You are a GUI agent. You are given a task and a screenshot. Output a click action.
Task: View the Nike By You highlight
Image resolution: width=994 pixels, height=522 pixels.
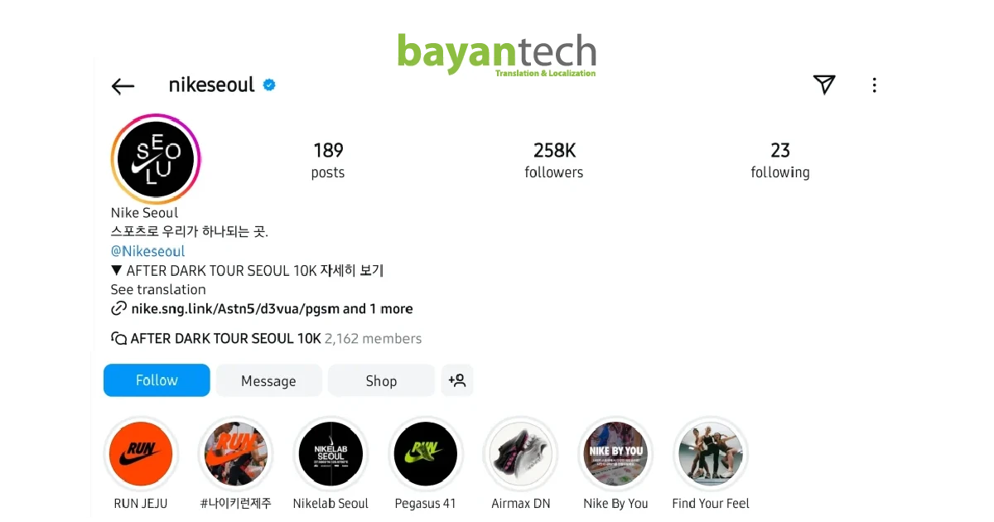pyautogui.click(x=615, y=454)
